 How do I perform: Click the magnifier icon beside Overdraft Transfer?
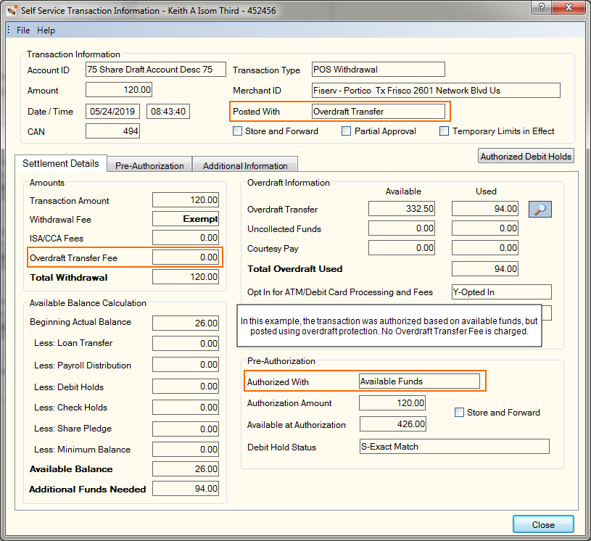(540, 210)
